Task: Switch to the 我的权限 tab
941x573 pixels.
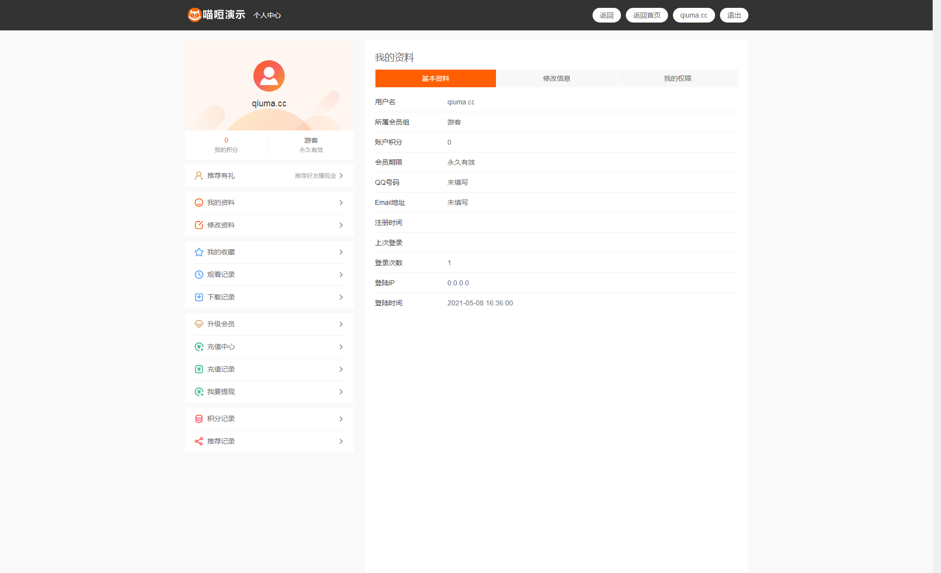Action: pos(677,78)
